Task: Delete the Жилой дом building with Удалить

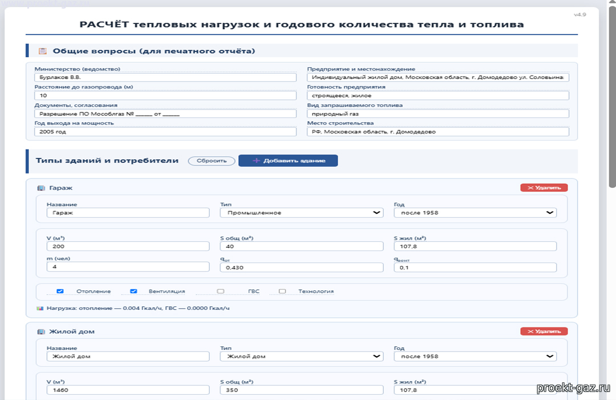Action: pyautogui.click(x=544, y=331)
